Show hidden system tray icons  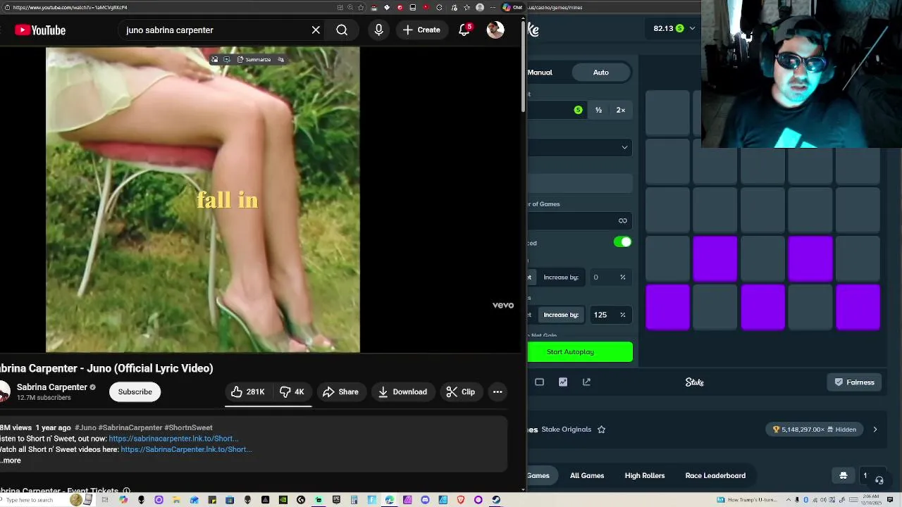click(x=789, y=500)
